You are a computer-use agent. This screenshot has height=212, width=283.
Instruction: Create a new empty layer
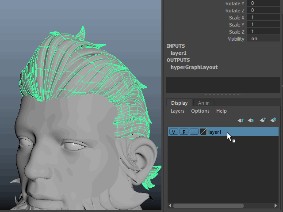263,120
